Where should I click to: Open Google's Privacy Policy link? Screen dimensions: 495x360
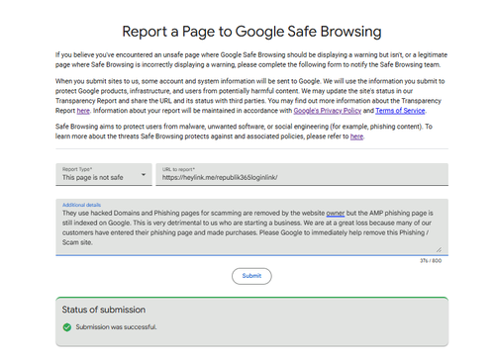(x=328, y=111)
